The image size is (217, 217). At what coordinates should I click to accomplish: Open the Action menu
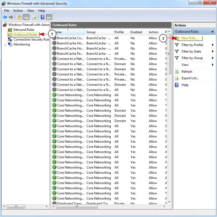(18, 11)
